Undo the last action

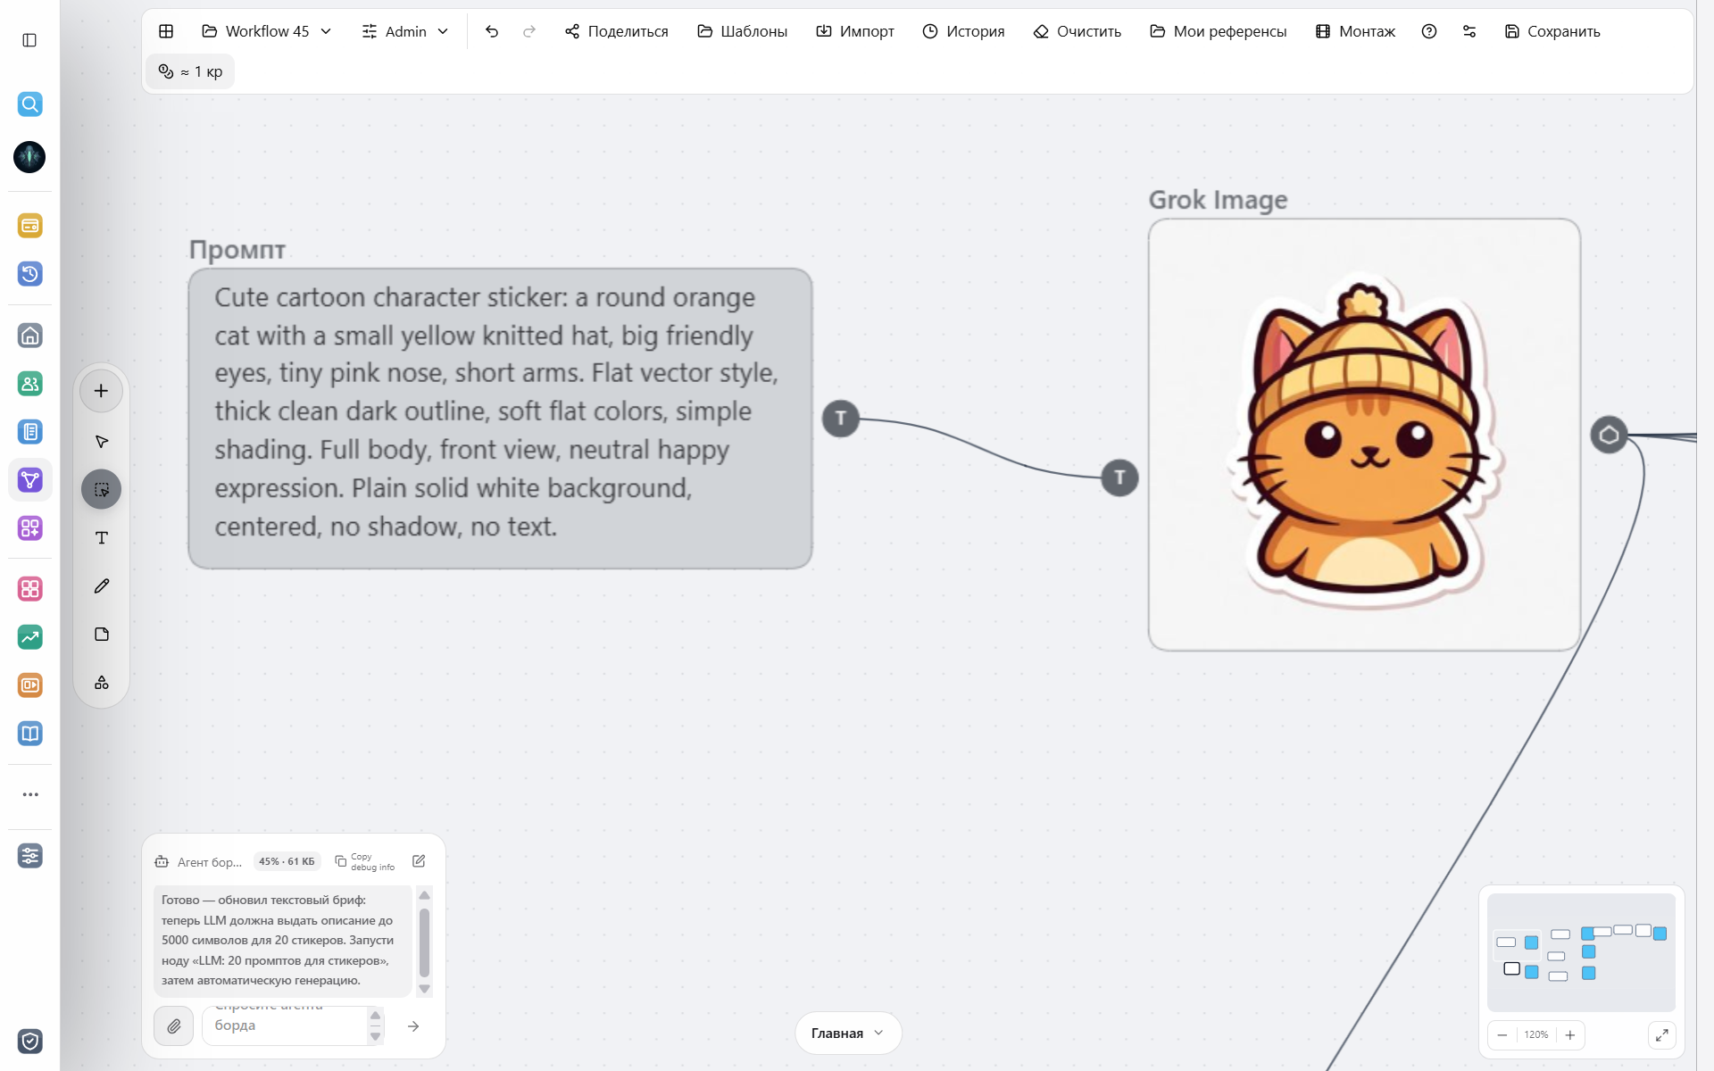492,31
